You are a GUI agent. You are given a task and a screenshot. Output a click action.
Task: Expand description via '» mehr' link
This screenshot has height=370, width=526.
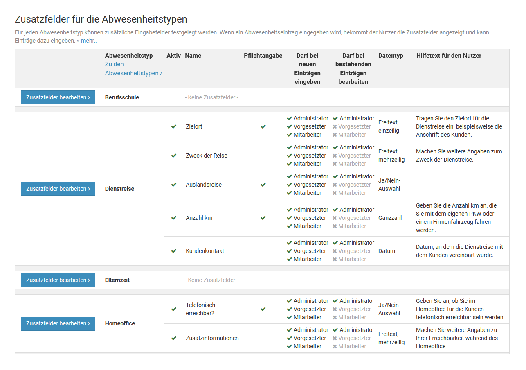pos(86,41)
